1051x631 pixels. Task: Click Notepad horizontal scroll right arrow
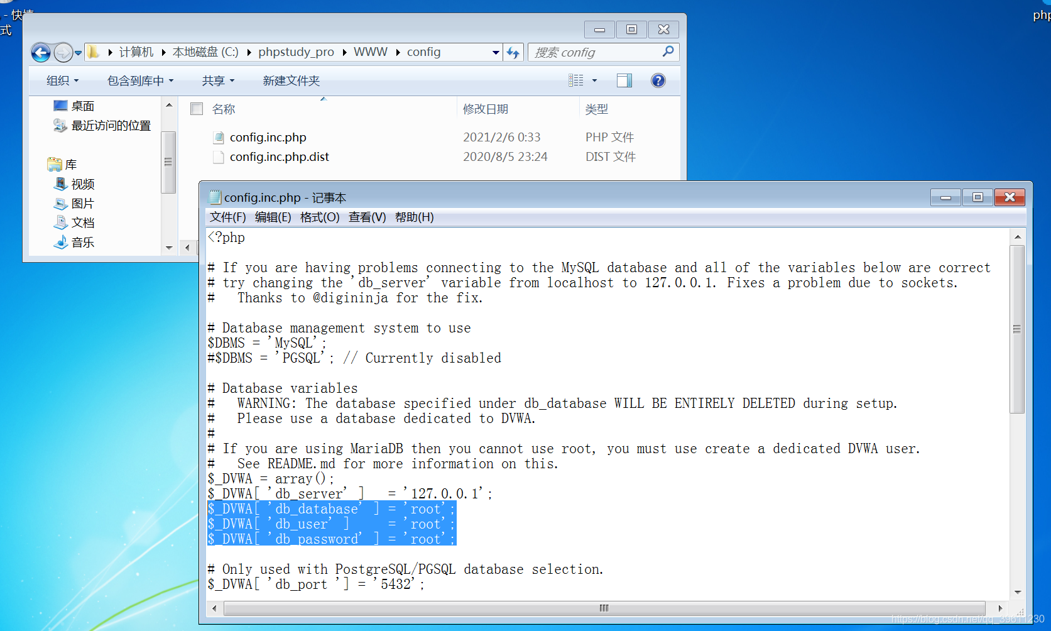1000,608
